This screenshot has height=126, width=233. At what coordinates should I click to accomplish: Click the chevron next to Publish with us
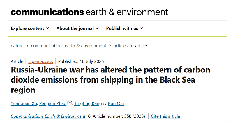141,28
